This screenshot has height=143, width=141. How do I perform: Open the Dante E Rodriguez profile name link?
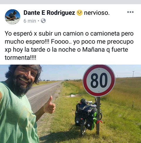(x=49, y=13)
